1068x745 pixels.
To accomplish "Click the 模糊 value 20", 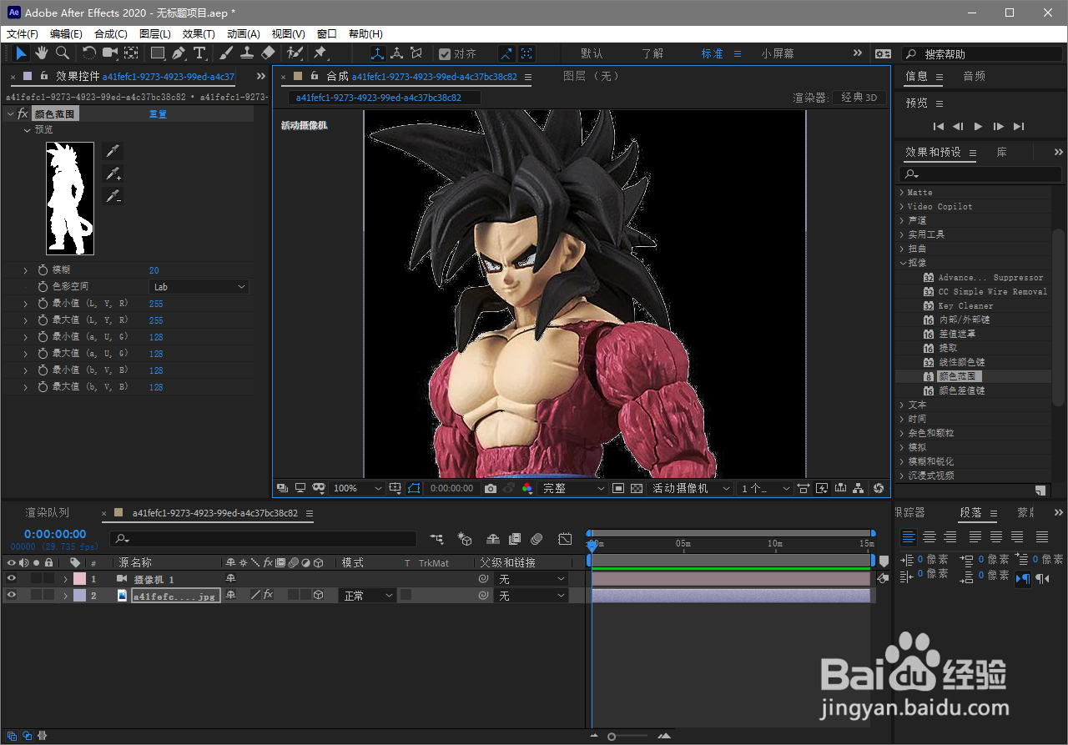I will pos(154,270).
